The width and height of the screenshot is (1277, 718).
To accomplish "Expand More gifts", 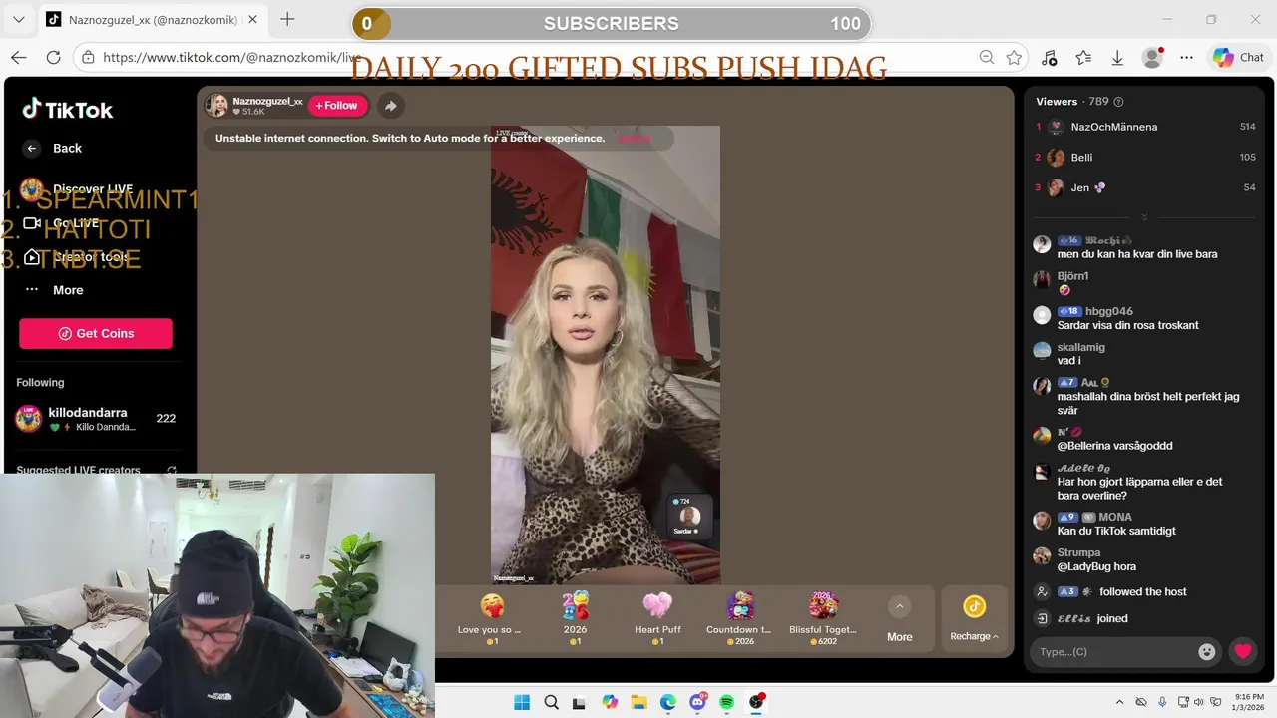I will (899, 619).
